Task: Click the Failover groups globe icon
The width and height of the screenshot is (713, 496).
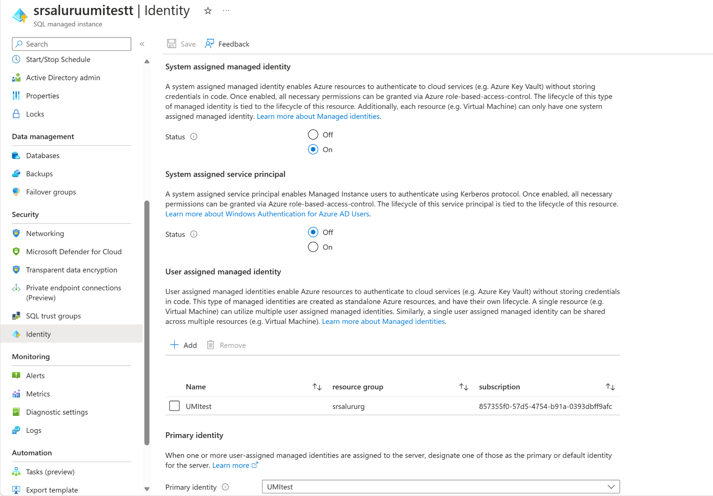Action: point(16,192)
